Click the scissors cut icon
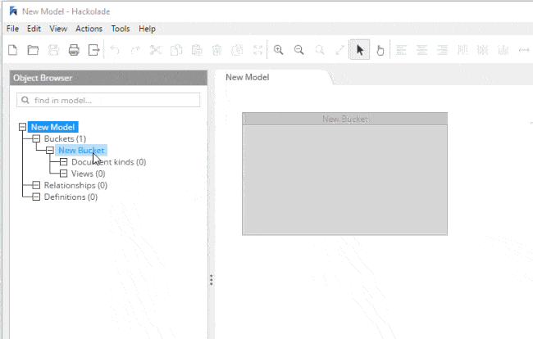Viewport: 533px width, 339px height. point(156,50)
